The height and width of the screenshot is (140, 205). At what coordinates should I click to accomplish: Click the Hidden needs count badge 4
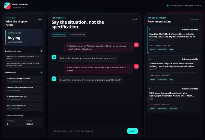41,72
